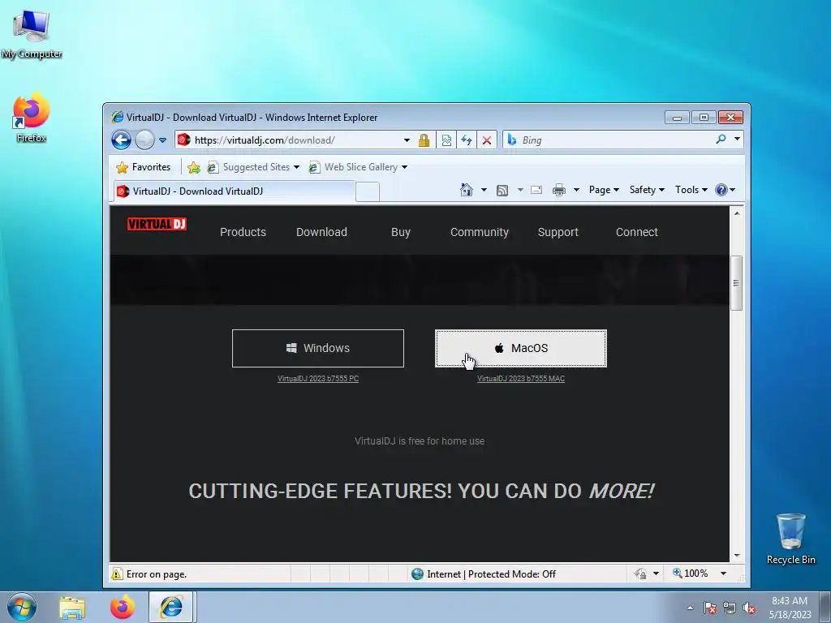This screenshot has height=623, width=831.
Task: Expand the Home button dropdown arrow
Action: (484, 190)
